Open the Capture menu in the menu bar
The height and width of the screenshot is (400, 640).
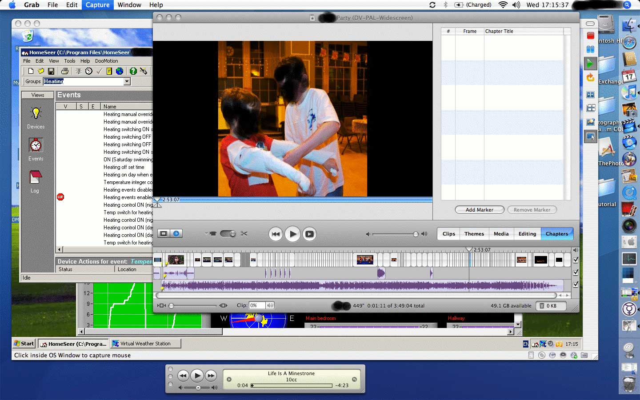(x=97, y=5)
